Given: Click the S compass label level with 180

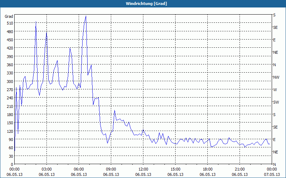Looking at the screenshot, I should click(x=274, y=115).
